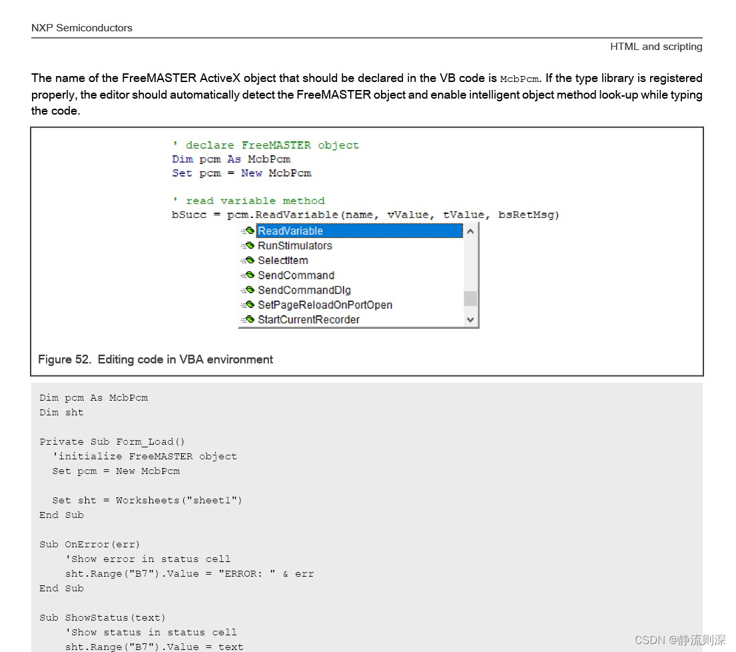Click the method icon beside StartCurrentRecorder
This screenshot has width=736, height=652.
[x=248, y=319]
